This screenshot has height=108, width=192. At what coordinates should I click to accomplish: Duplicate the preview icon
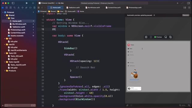(x=170, y=37)
